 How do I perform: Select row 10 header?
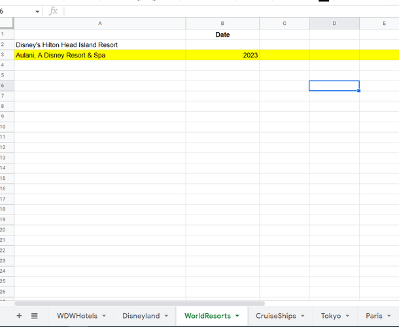click(x=7, y=127)
